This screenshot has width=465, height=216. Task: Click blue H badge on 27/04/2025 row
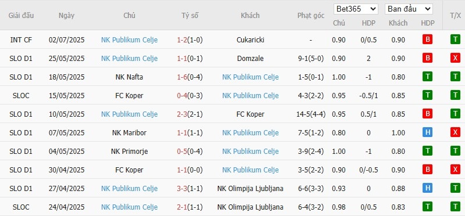(427, 188)
